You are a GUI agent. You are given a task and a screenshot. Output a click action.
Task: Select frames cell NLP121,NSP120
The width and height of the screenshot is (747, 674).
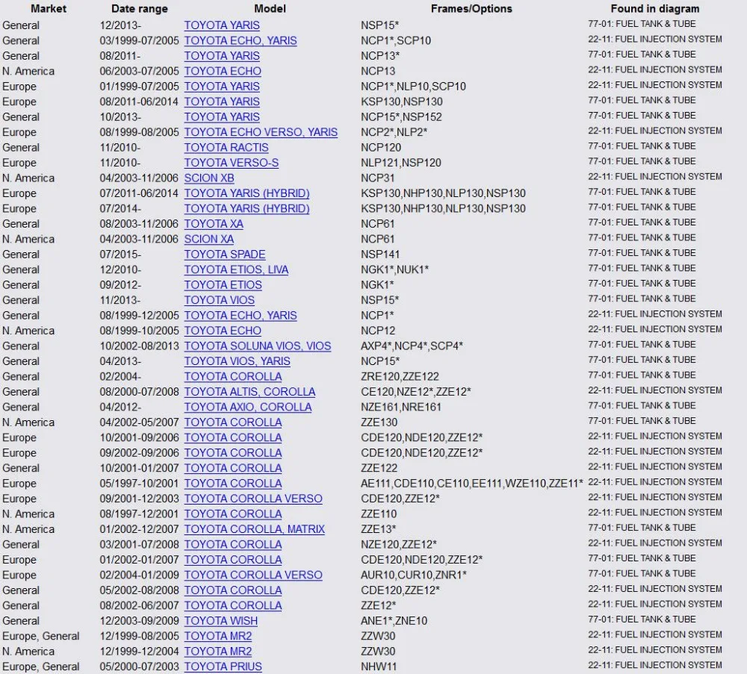(401, 163)
